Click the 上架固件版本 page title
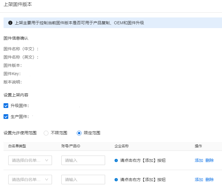 (18, 4)
